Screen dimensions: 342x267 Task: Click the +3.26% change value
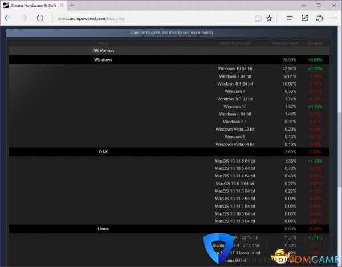[x=315, y=68]
